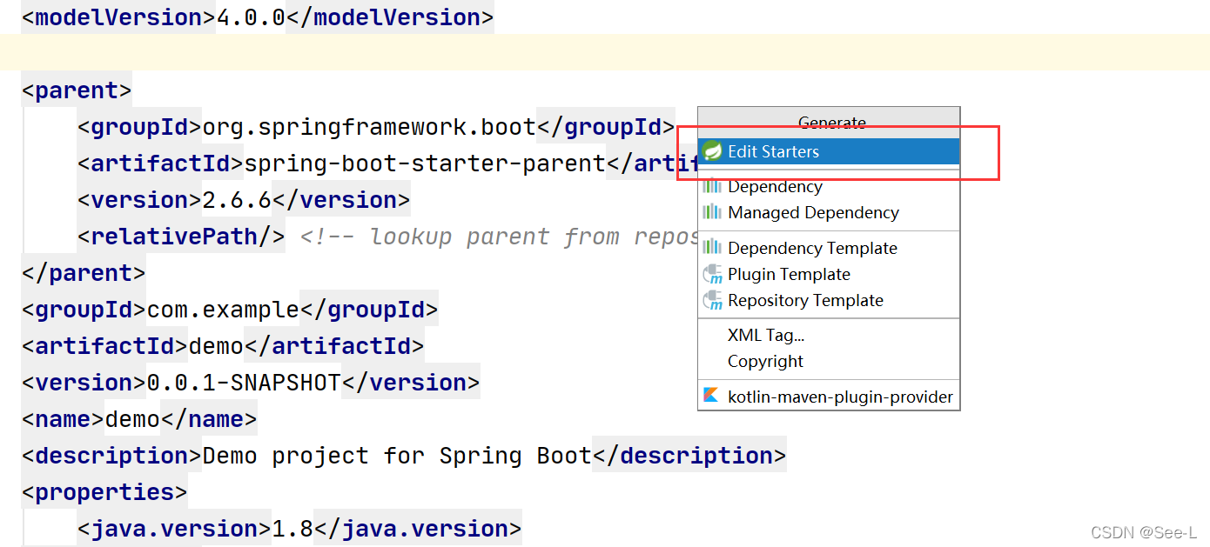Click the name tag value demo

(x=132, y=419)
